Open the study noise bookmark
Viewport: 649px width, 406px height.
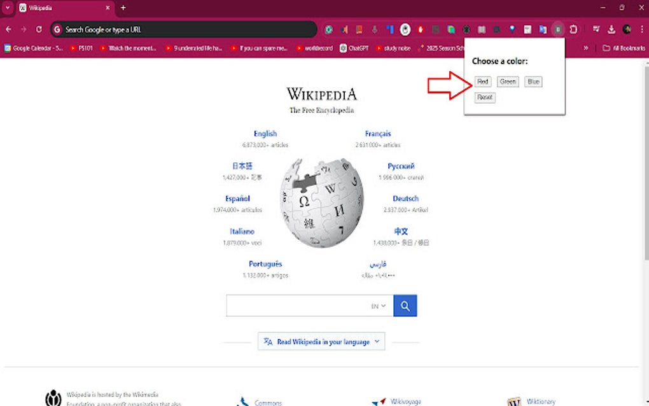click(393, 48)
